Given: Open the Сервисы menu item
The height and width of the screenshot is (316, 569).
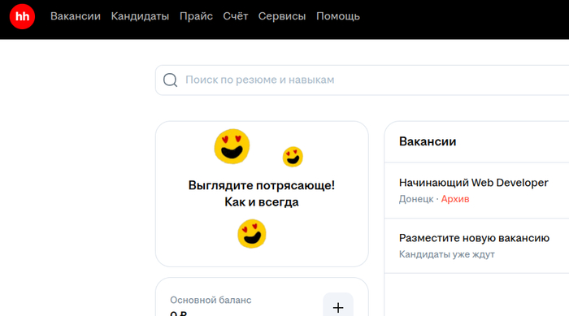Looking at the screenshot, I should pyautogui.click(x=282, y=16).
